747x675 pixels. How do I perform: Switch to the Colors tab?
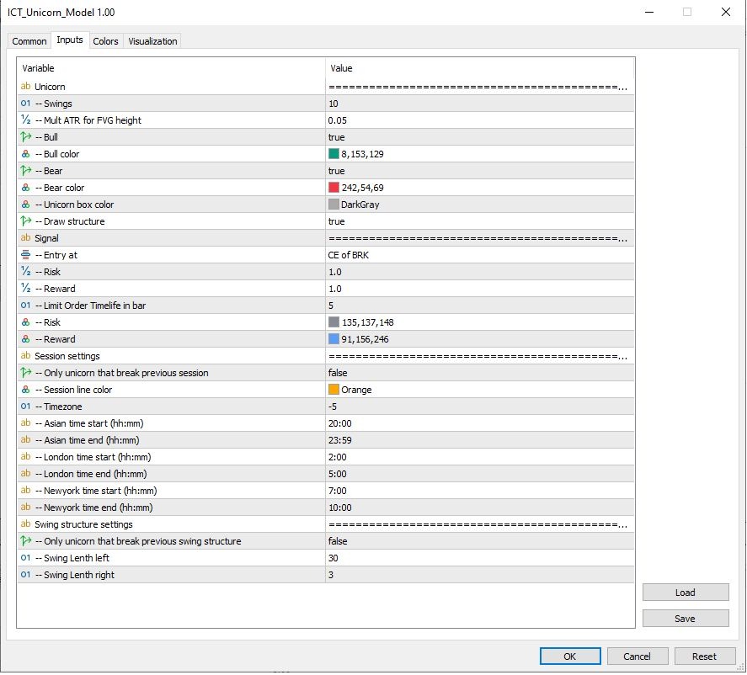click(x=105, y=41)
